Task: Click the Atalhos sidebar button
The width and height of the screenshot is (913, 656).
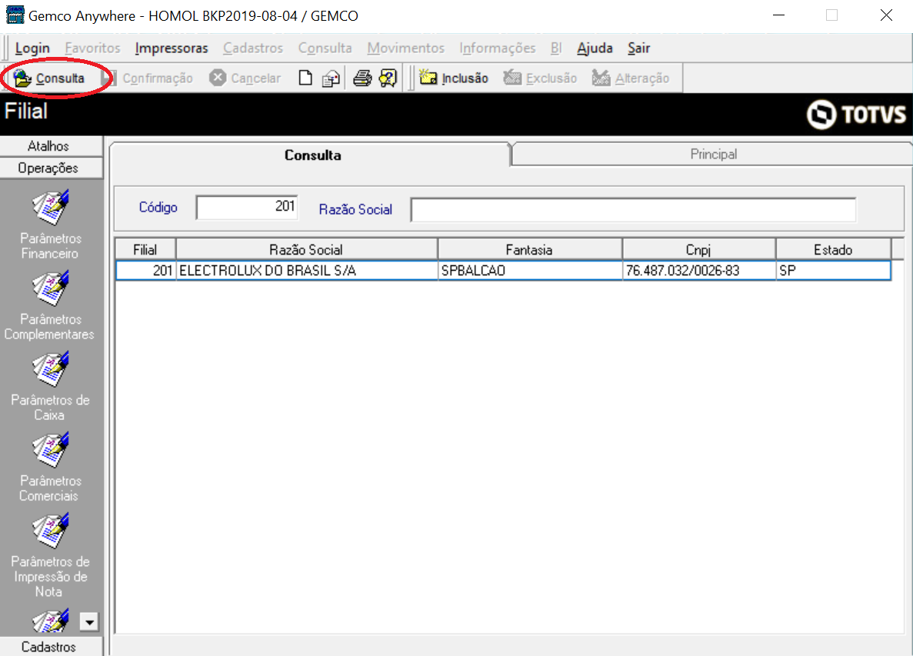Action: coord(51,146)
